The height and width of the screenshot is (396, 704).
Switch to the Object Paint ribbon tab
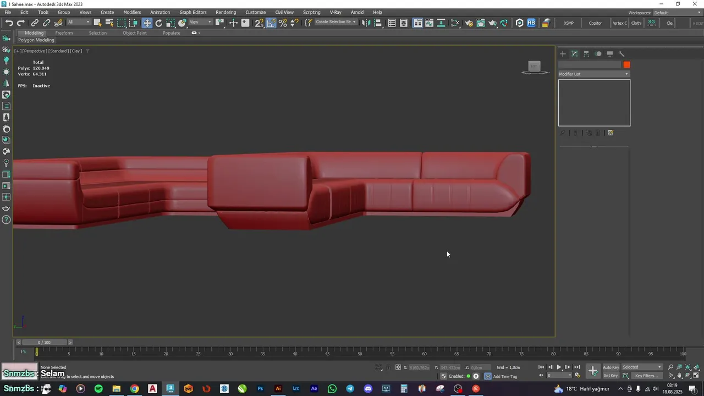tap(135, 33)
